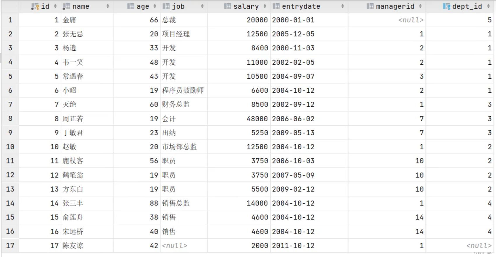Viewport: 496px width, 257px height.
Task: Toggle the sort arrows on the name column
Action: (108, 6)
